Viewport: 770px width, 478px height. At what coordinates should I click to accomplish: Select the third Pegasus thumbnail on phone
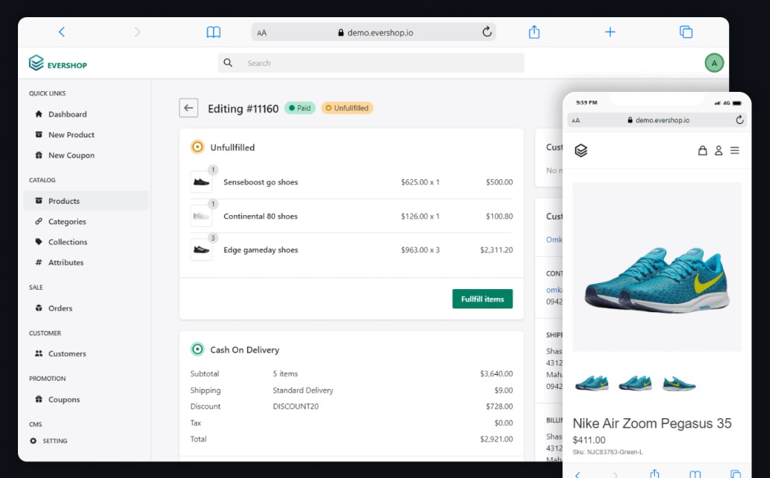click(x=679, y=382)
